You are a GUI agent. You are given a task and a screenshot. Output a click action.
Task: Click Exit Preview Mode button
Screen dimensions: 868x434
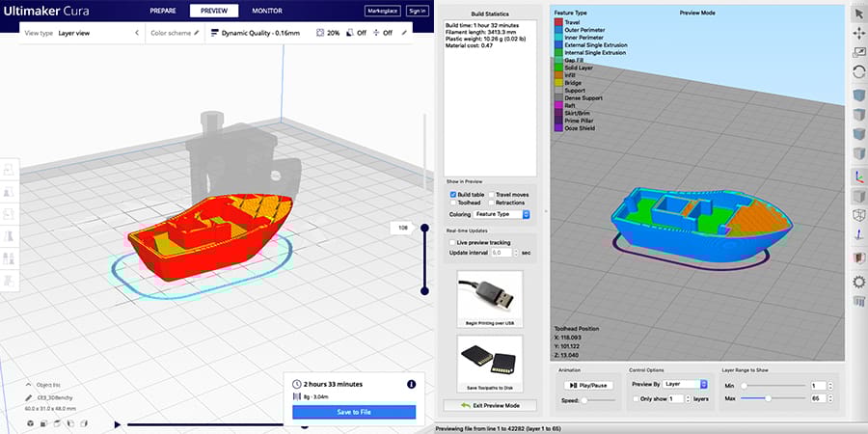(x=490, y=405)
